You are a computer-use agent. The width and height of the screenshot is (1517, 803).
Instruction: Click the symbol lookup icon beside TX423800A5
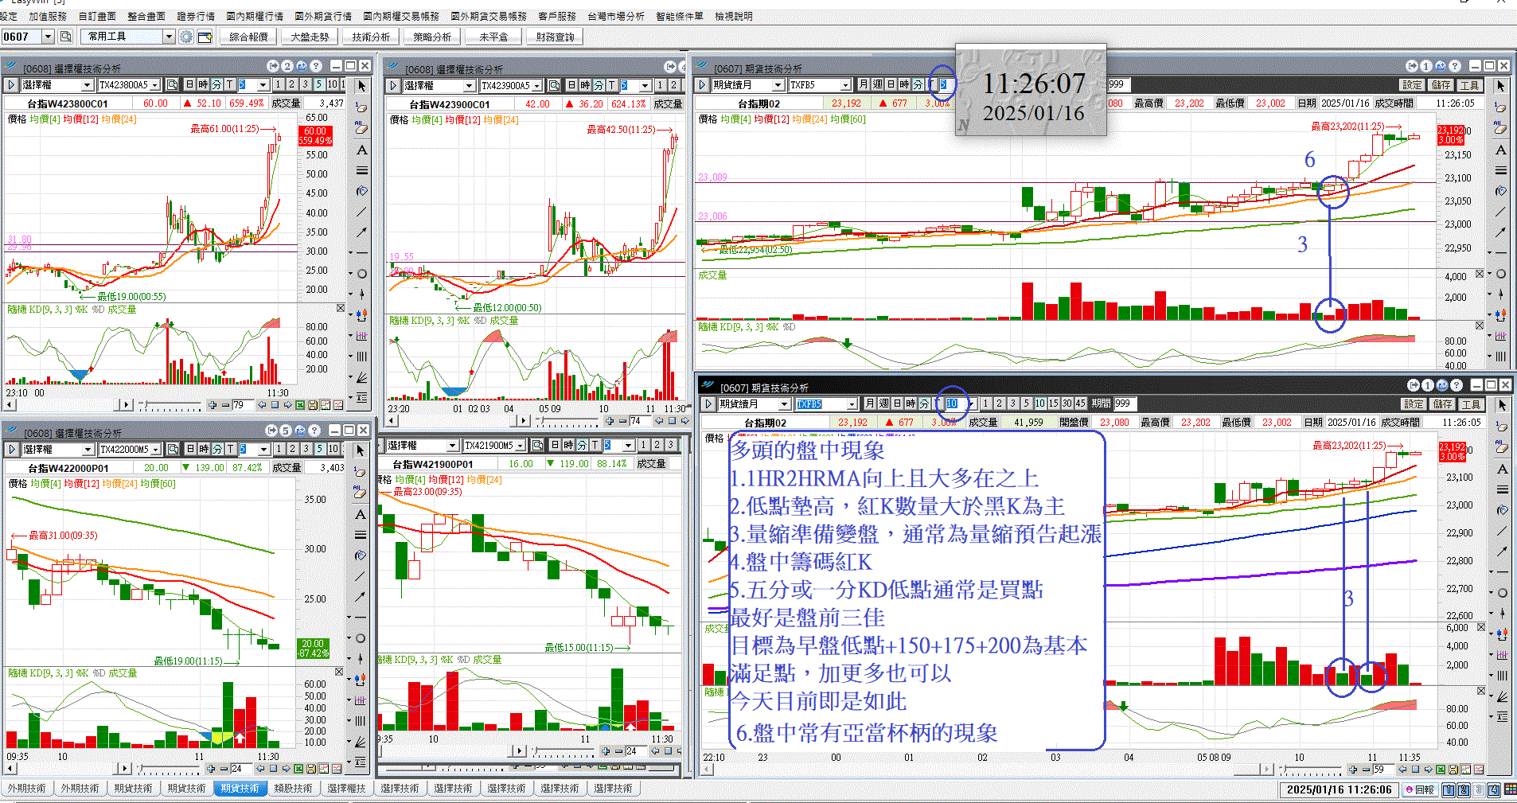point(172,84)
